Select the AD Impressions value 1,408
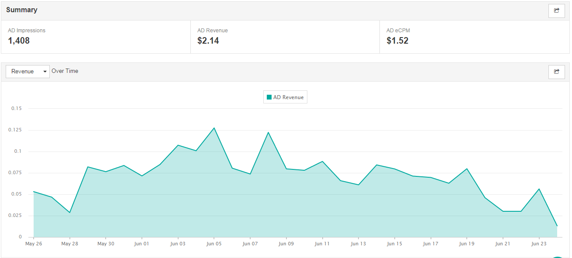The image size is (572, 258). (x=19, y=41)
